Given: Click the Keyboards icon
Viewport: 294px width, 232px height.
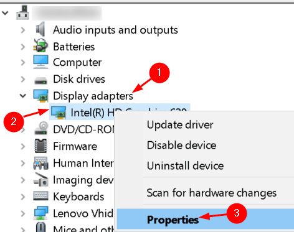Looking at the screenshot, I should point(40,196).
